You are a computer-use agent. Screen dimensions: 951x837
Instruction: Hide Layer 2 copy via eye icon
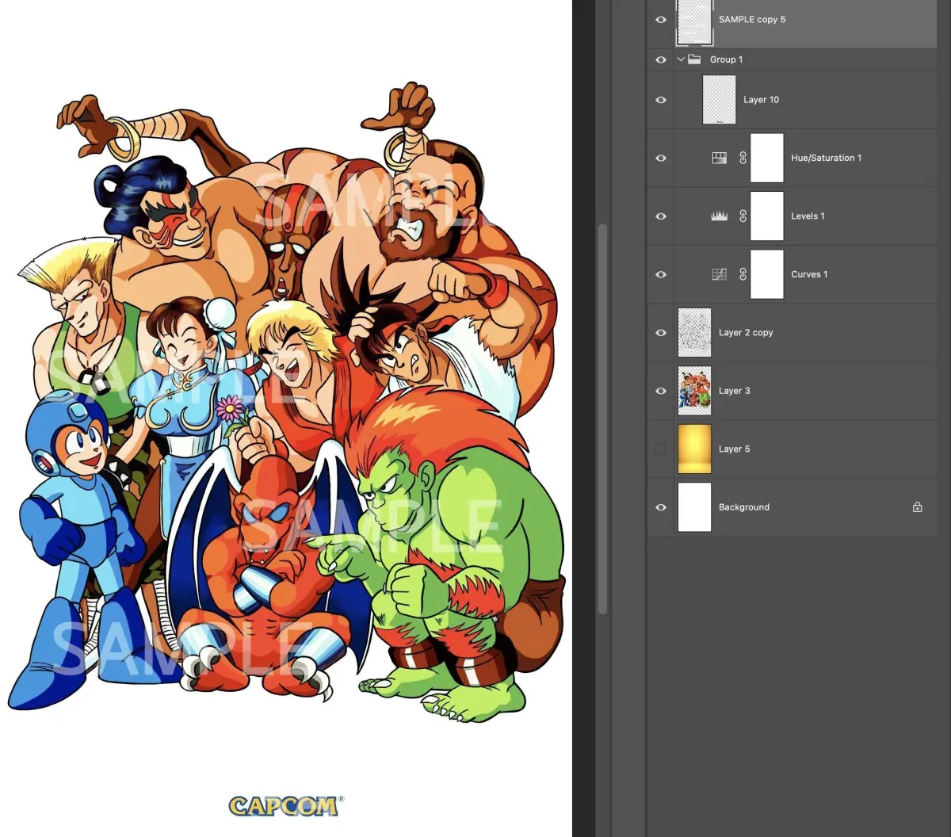click(661, 333)
